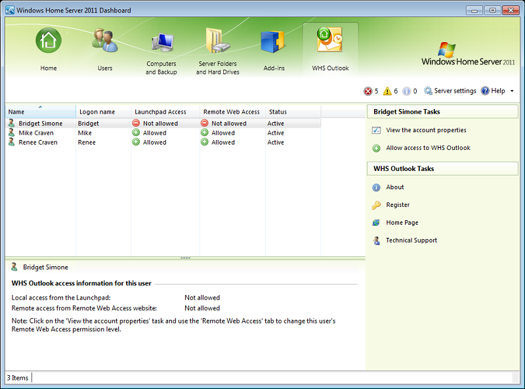The height and width of the screenshot is (389, 525).
Task: Click logon name 'Renee' cell
Action: (87, 142)
